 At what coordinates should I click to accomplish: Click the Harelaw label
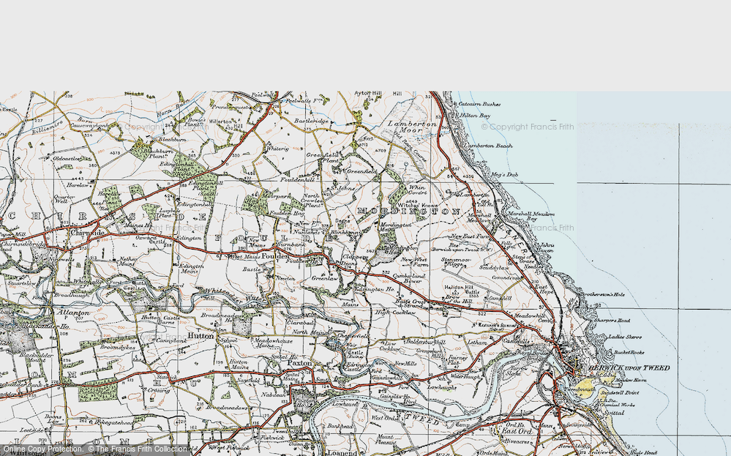77,185
